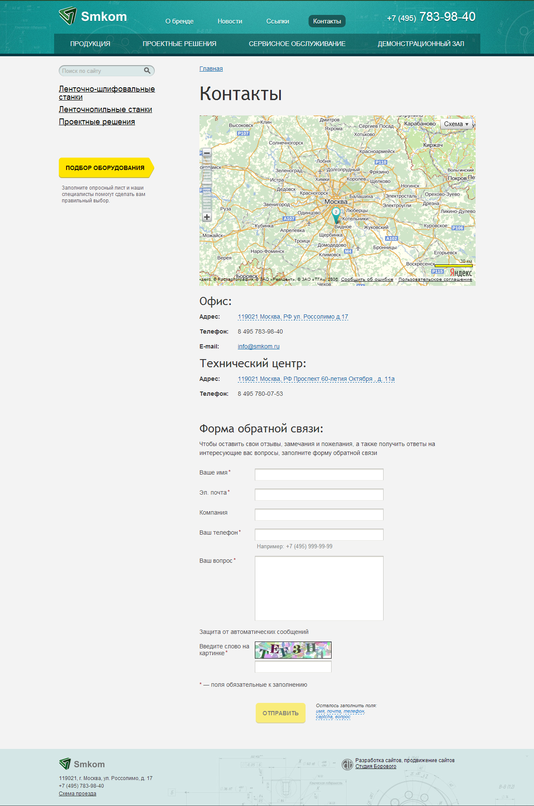Open ПРОЕКТНЫЕ РЕШЕНИЯ navigation tab
The height and width of the screenshot is (806, 534).
179,43
